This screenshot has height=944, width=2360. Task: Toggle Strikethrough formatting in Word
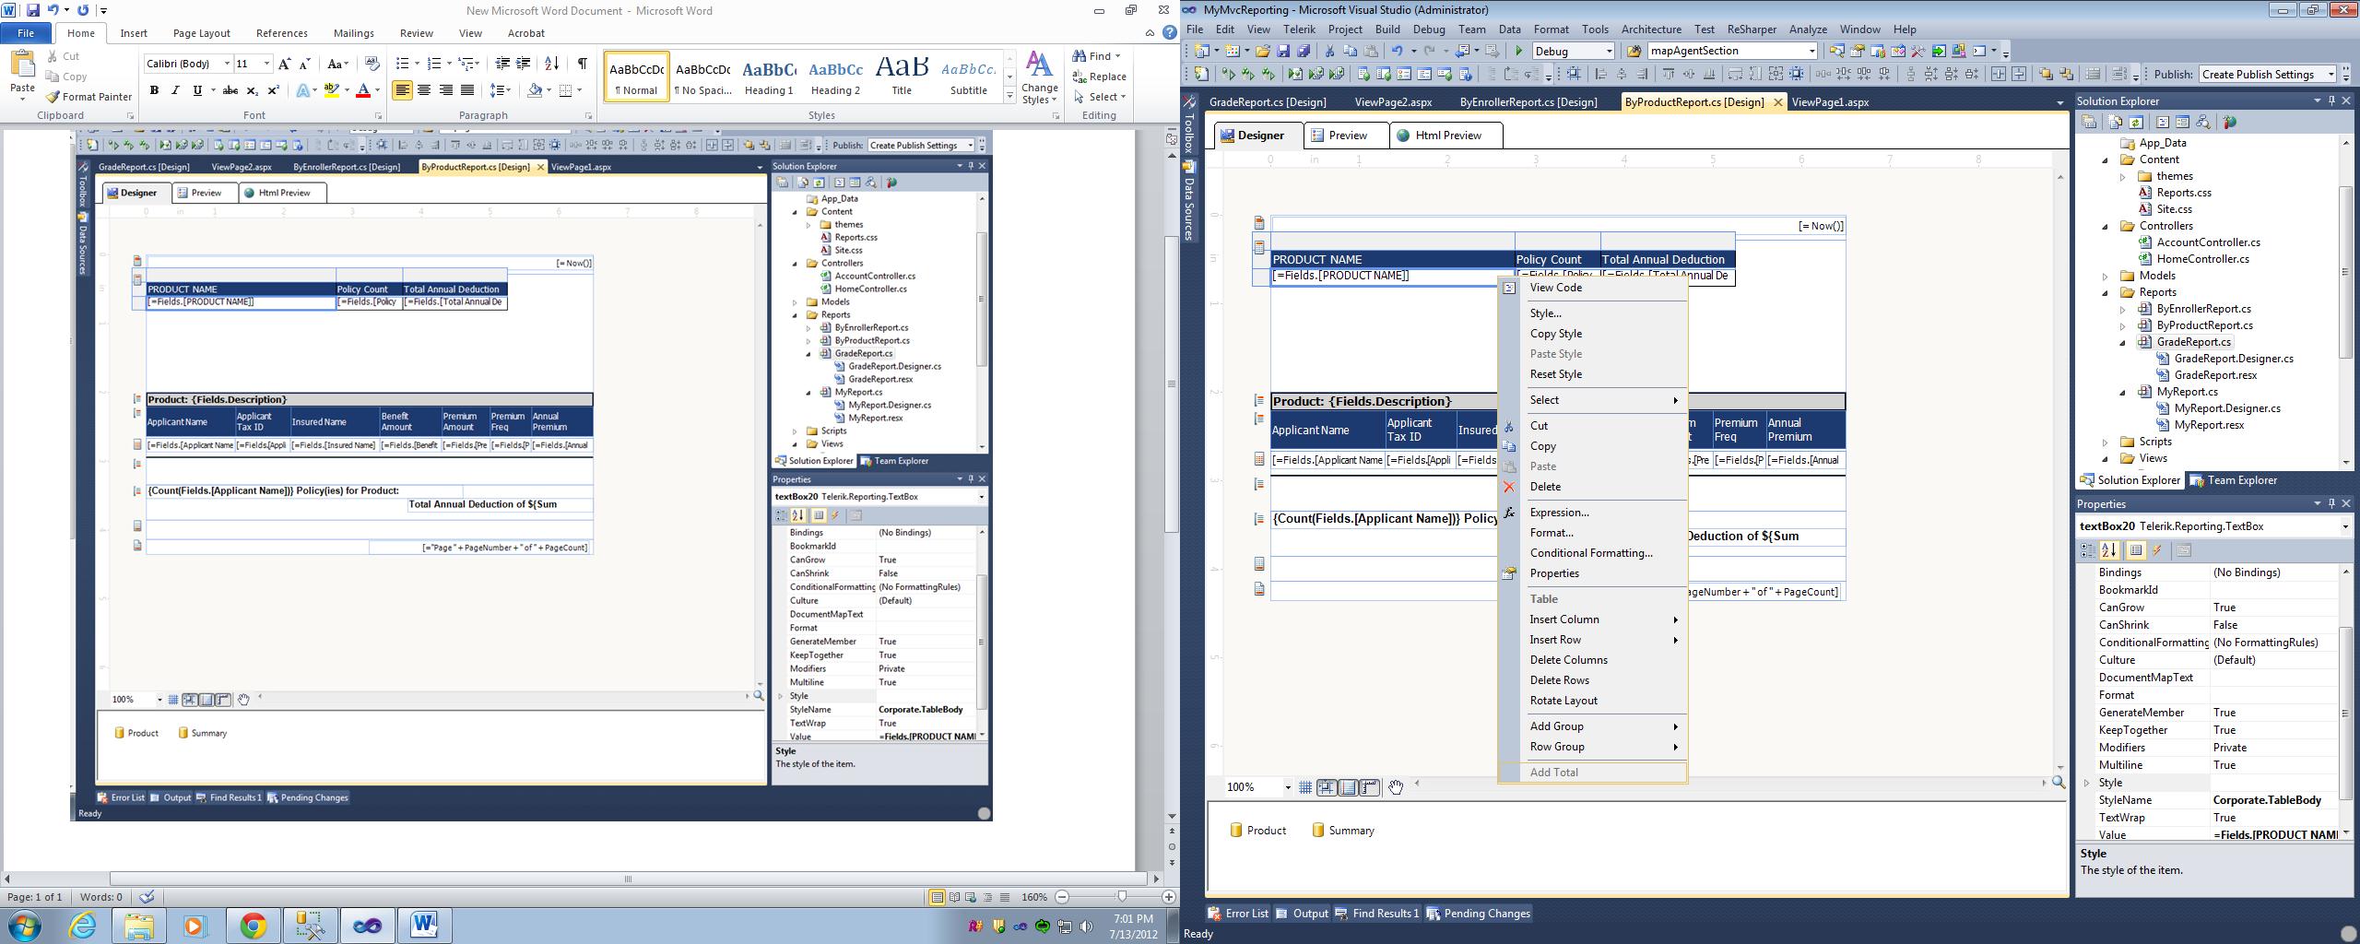click(230, 90)
